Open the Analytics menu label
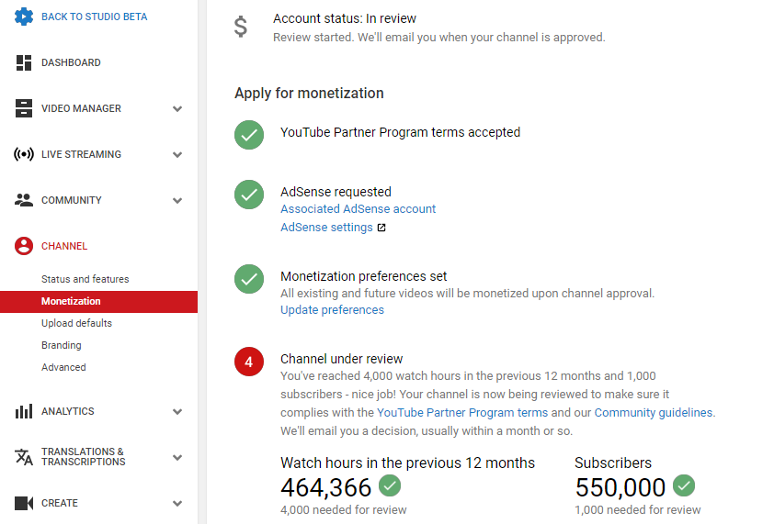The width and height of the screenshot is (774, 524). click(68, 411)
